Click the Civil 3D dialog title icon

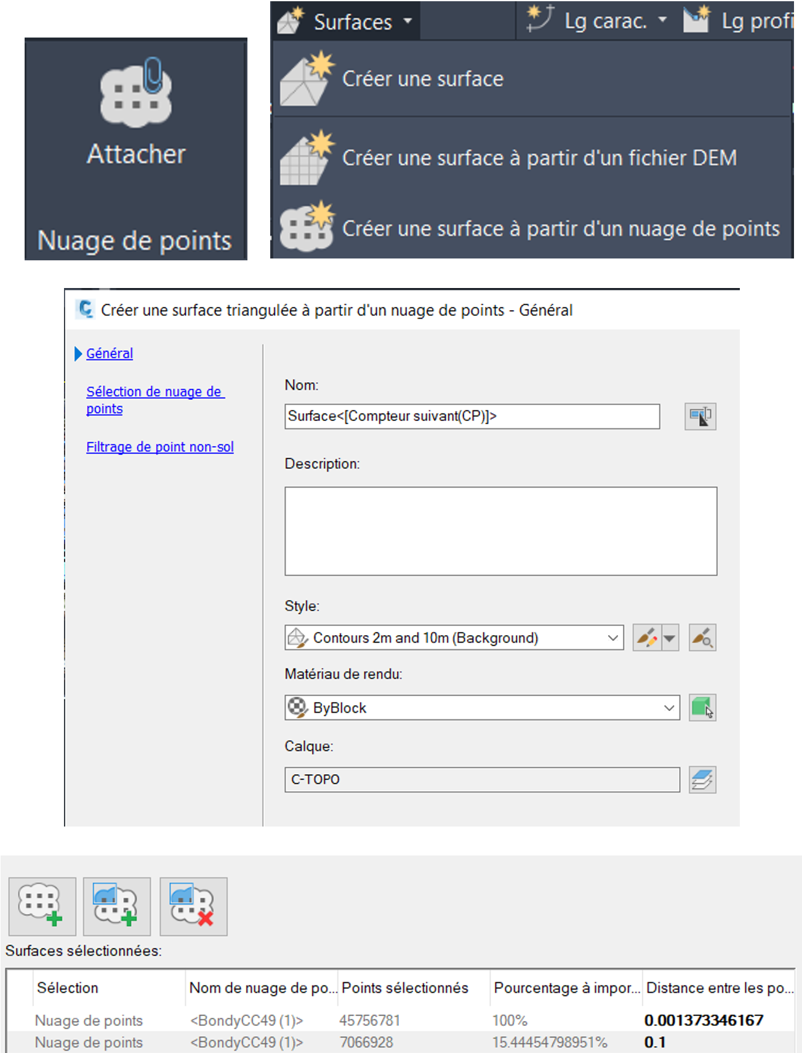point(86,309)
